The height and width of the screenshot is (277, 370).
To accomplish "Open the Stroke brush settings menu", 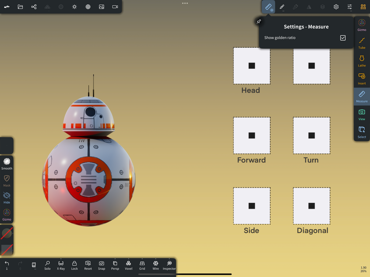I will [x=282, y=7].
